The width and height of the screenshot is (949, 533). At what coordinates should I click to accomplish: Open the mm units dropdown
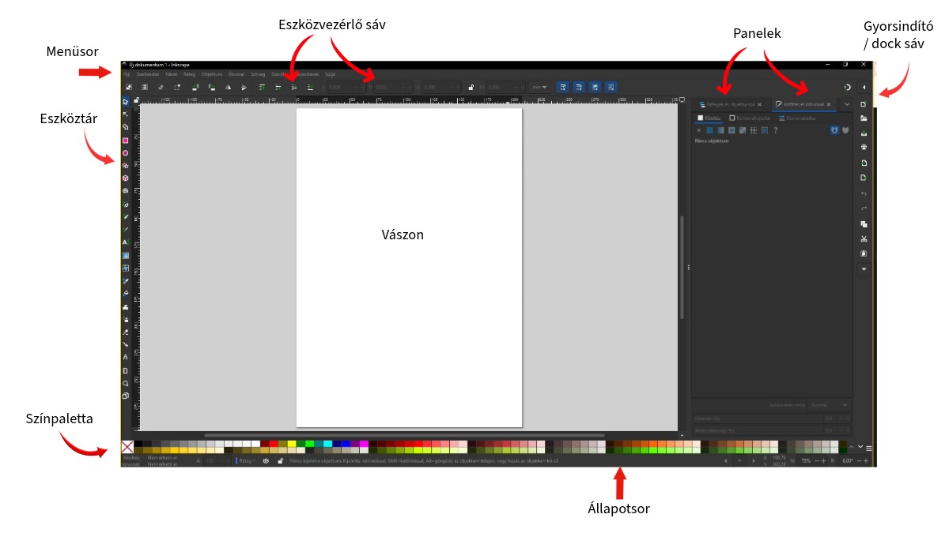coord(540,87)
